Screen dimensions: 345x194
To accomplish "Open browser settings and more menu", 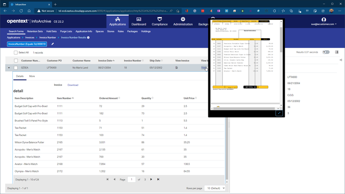I will pos(340,11).
